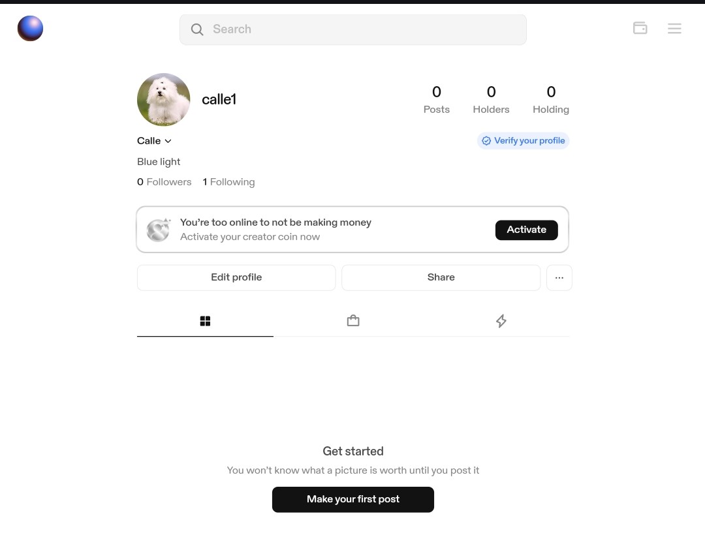Expand the Calle name dropdown chevron
705x537 pixels.
pyautogui.click(x=168, y=141)
